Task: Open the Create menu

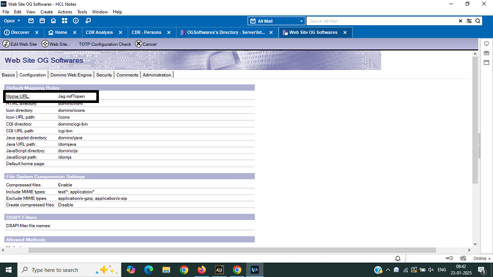Action: click(x=46, y=12)
